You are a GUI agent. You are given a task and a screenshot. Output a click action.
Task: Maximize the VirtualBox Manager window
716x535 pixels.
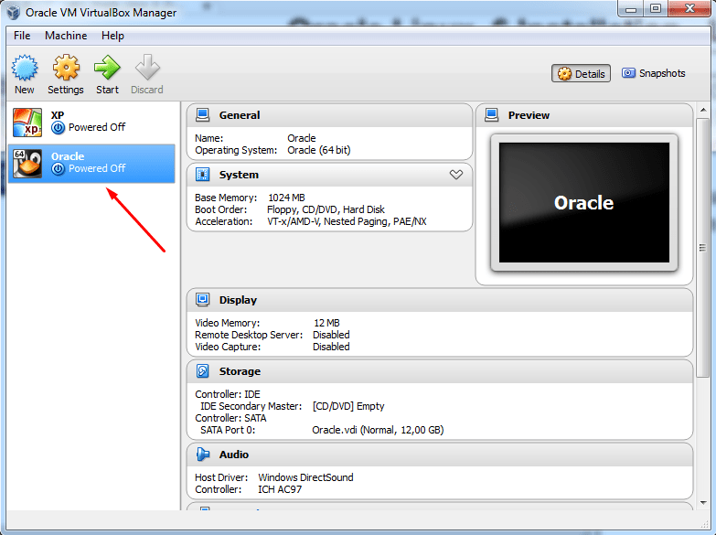(x=656, y=8)
